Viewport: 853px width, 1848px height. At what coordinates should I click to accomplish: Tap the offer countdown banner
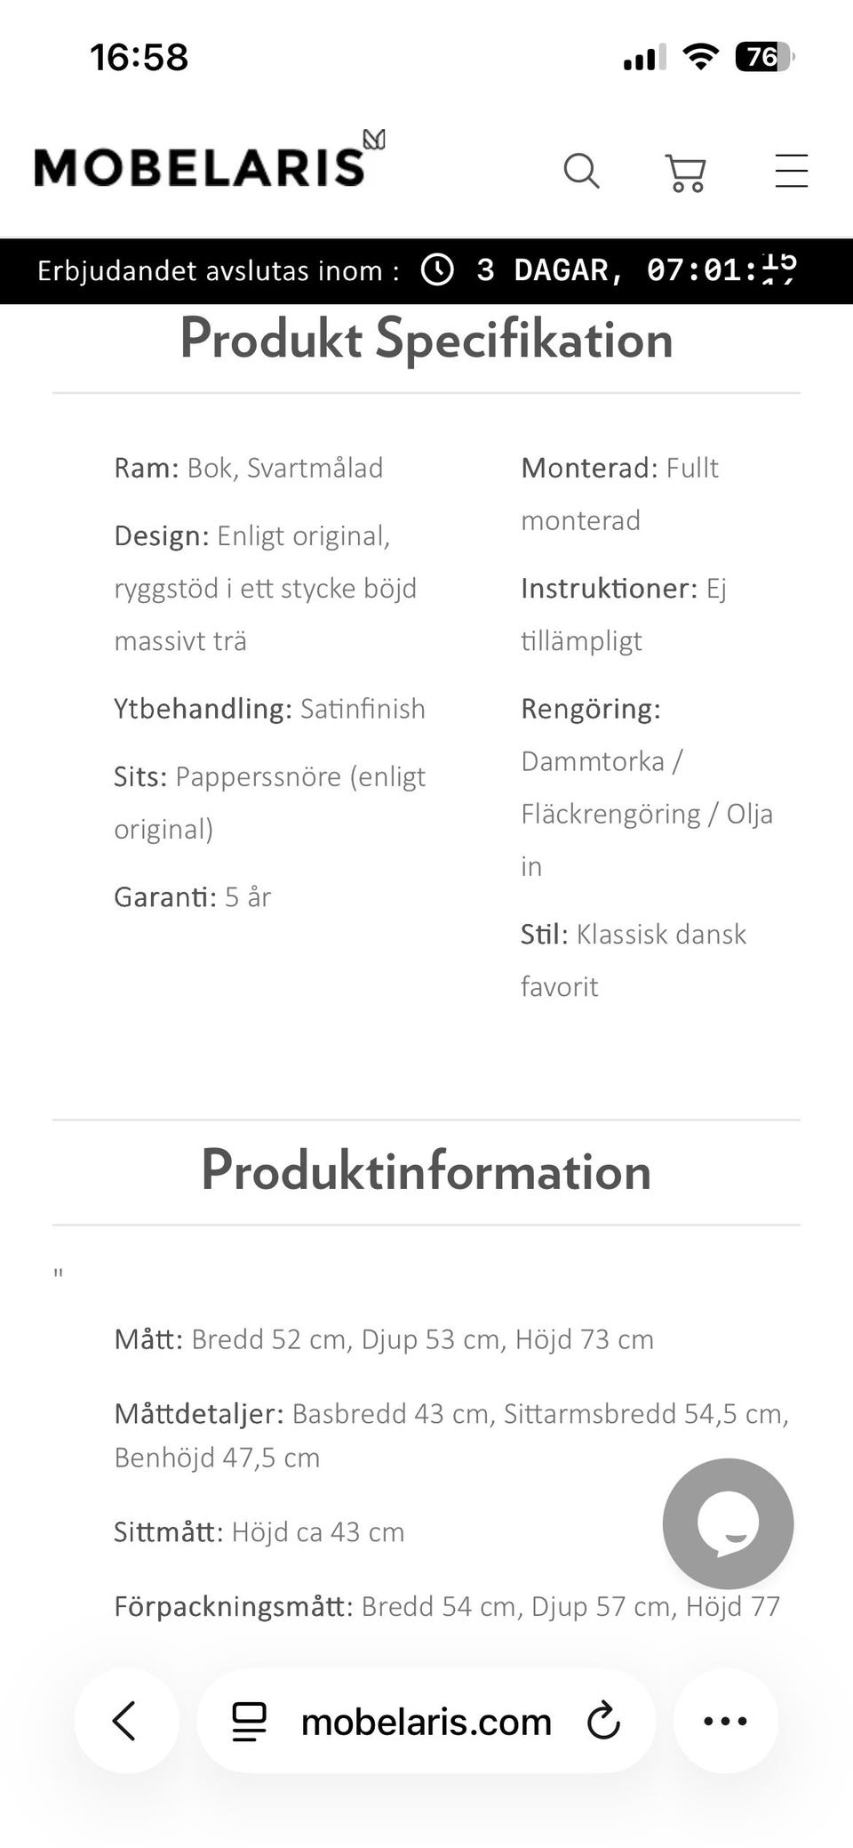[426, 271]
